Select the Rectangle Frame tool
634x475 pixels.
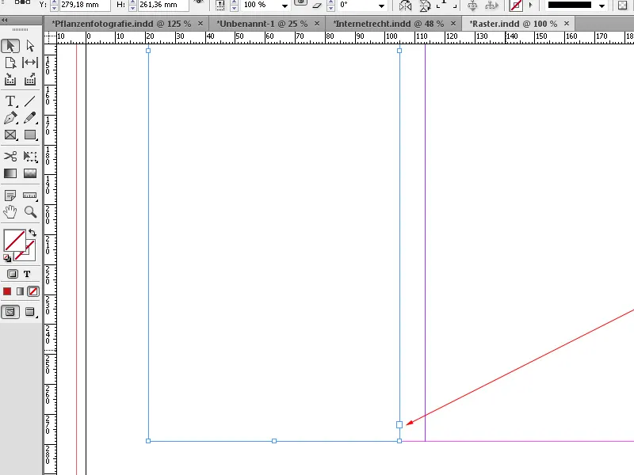point(10,135)
